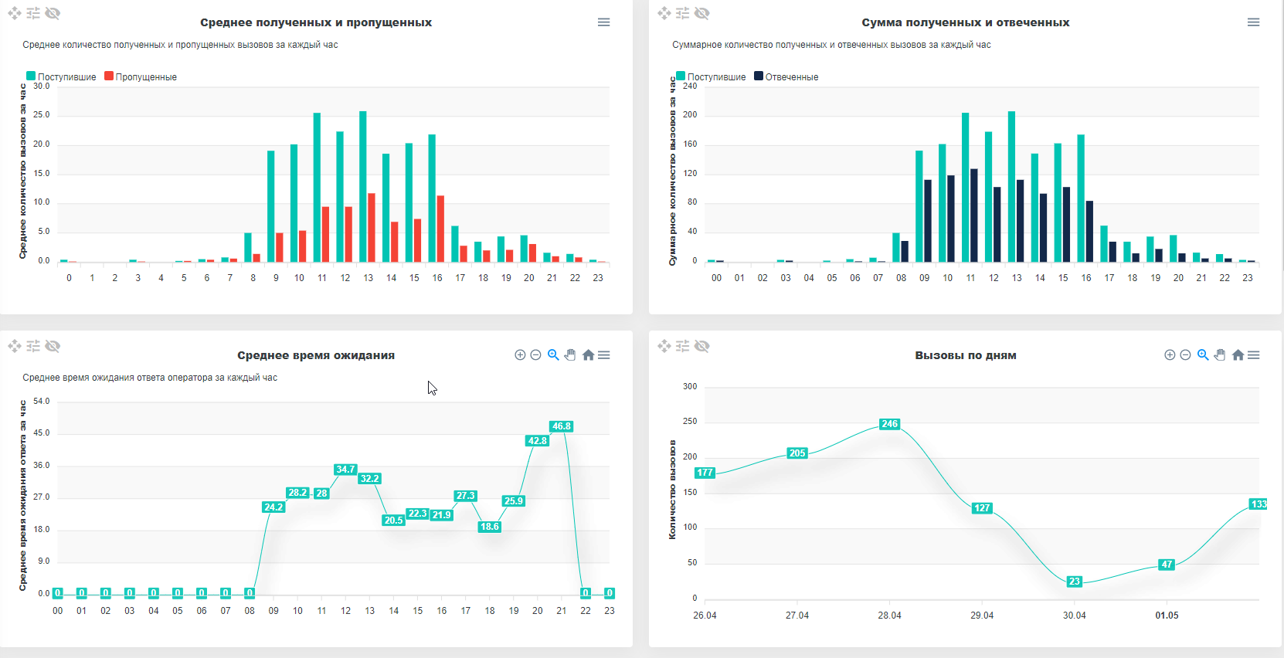Toggle visibility eye icon on Сумма полученных и отвеченных panel
The width and height of the screenshot is (1284, 658).
pyautogui.click(x=702, y=13)
